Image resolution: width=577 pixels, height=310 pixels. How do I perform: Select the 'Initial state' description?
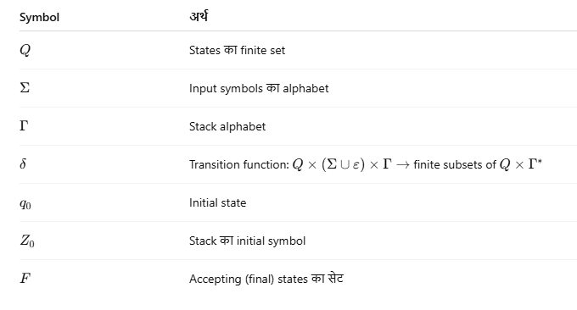coord(217,202)
